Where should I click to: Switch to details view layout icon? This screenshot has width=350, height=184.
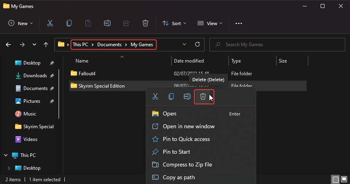click(x=336, y=180)
